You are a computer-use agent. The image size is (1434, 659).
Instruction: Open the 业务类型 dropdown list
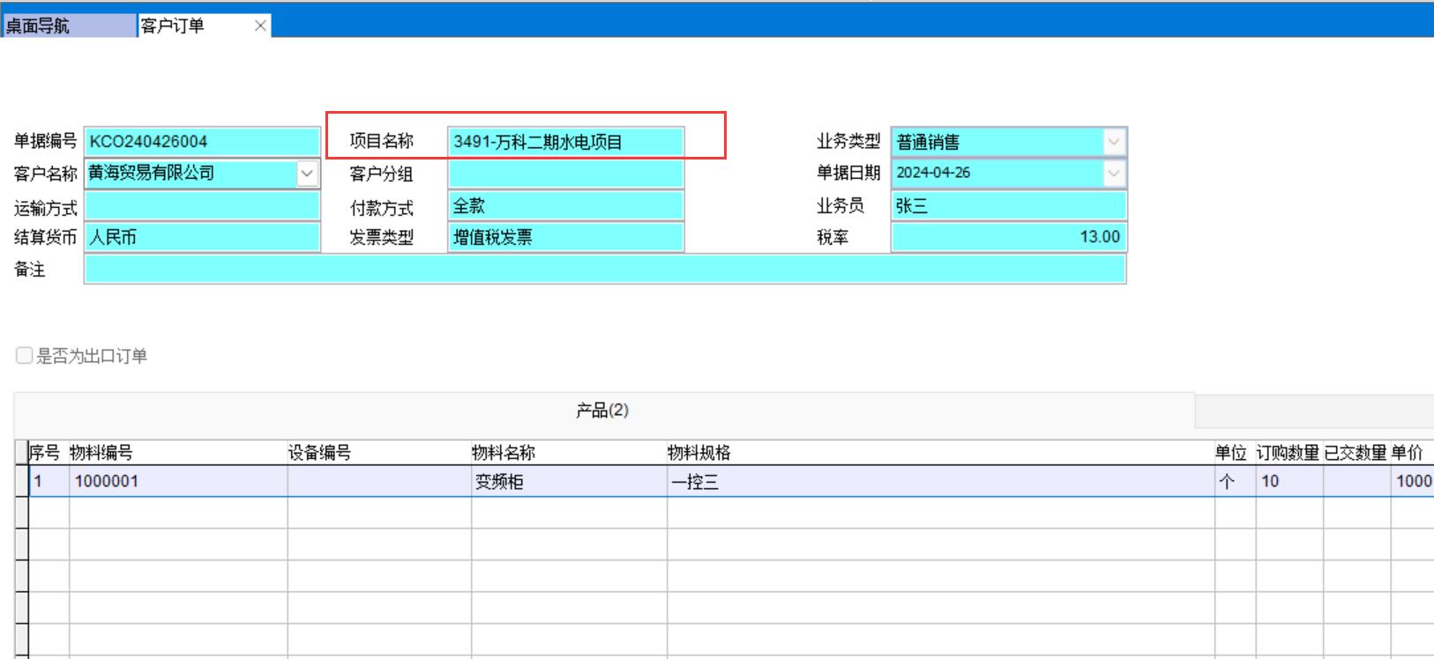(x=1114, y=142)
